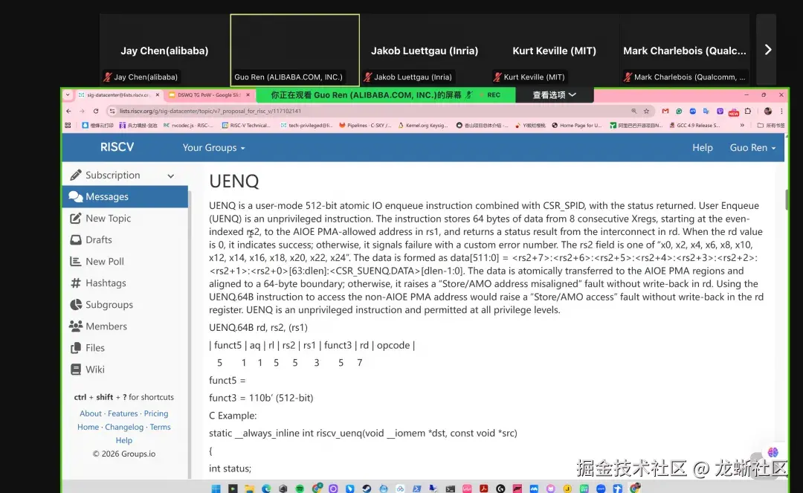Expand the Subscription dropdown
The height and width of the screenshot is (493, 803).
tap(170, 175)
